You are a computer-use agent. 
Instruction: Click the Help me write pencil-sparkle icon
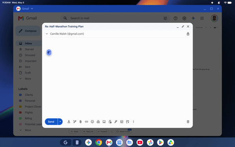tap(75, 122)
